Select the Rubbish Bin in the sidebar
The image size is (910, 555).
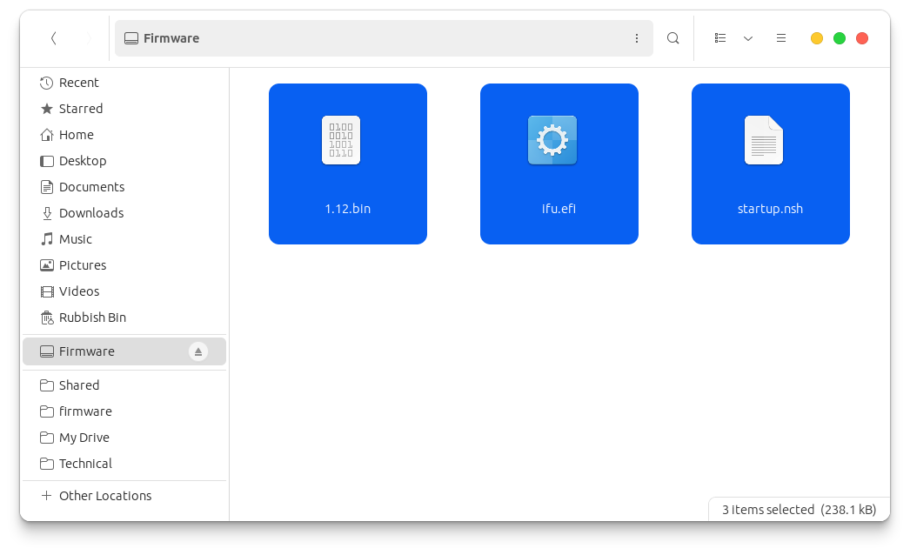coord(92,317)
